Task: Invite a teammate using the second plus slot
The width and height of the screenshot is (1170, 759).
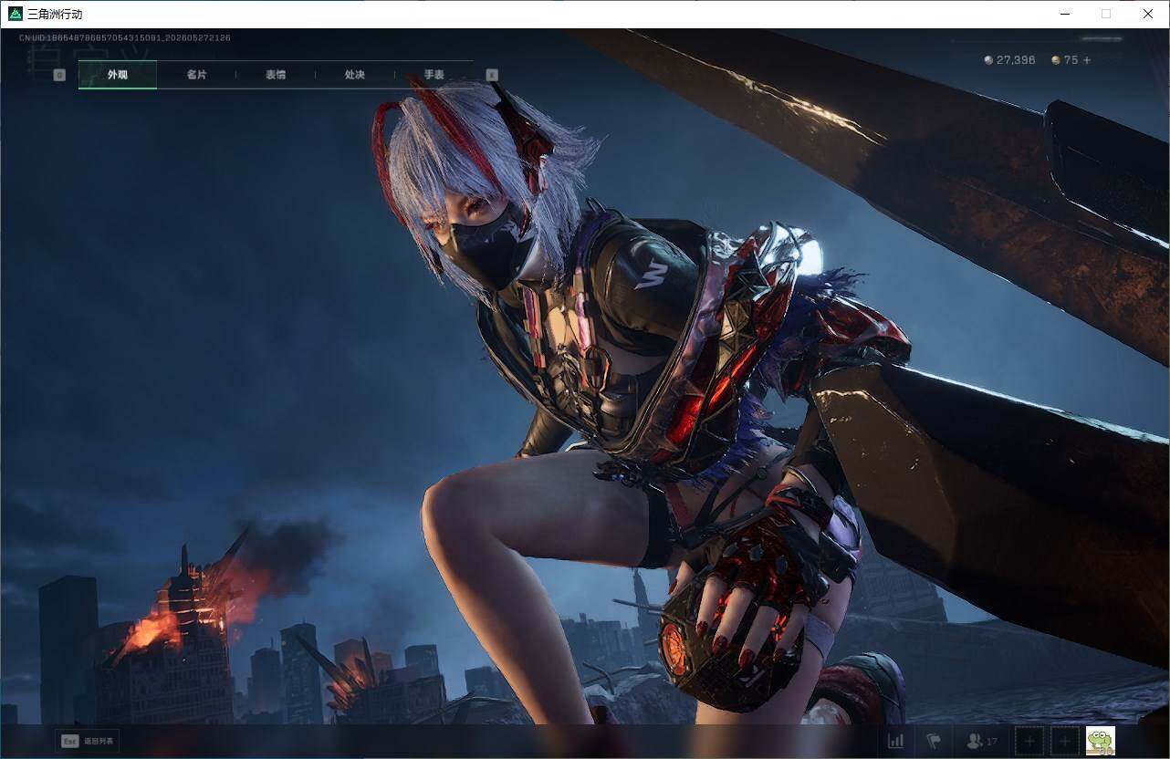Action: [1064, 741]
